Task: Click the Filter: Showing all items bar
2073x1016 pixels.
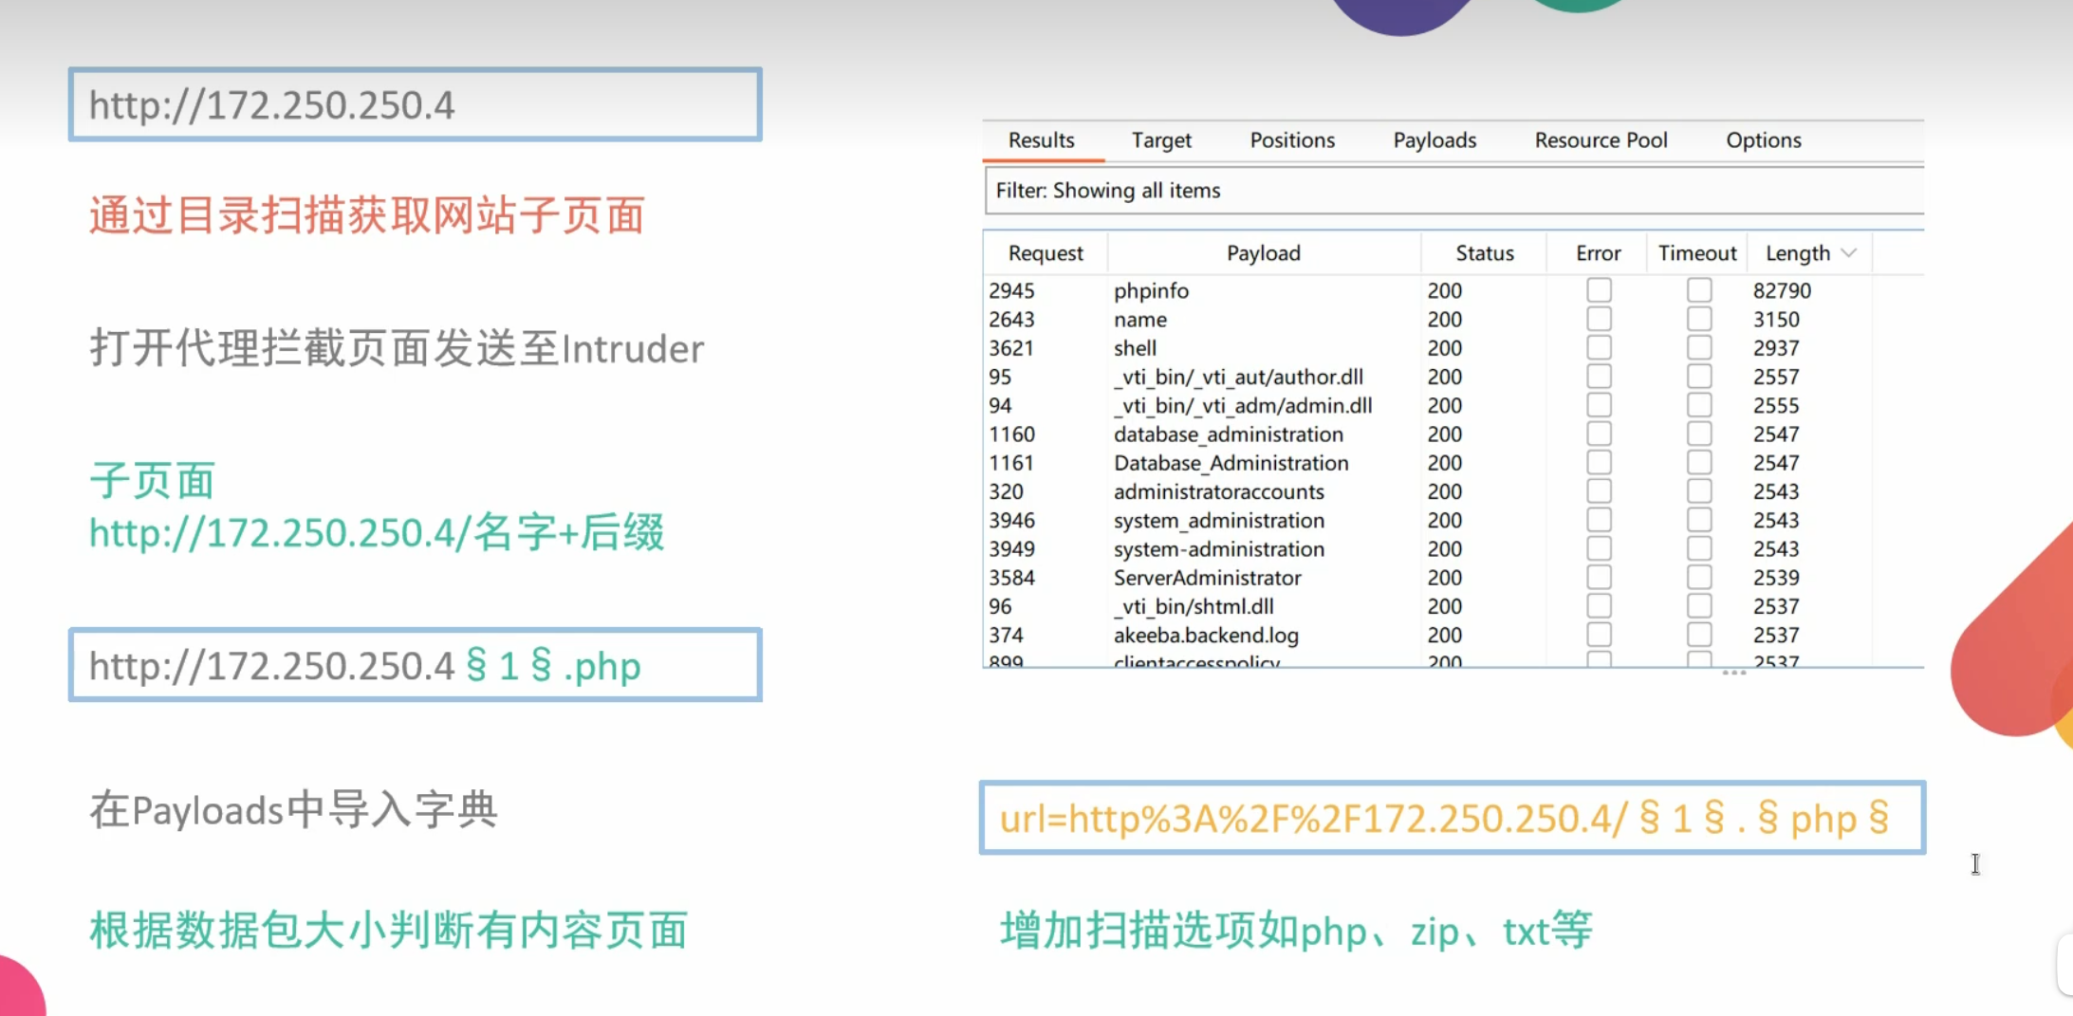Action: click(1452, 191)
